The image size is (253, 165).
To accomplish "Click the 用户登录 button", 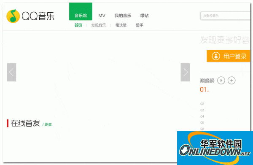I will pyautogui.click(x=228, y=56).
